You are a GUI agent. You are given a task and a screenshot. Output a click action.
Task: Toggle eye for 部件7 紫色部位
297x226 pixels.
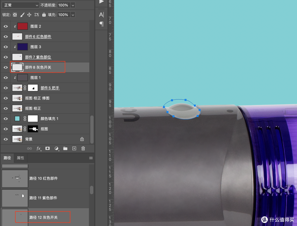[x=6, y=57]
